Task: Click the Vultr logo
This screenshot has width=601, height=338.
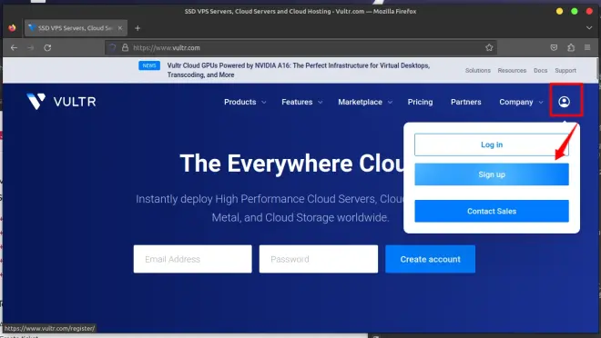Action: pos(61,102)
